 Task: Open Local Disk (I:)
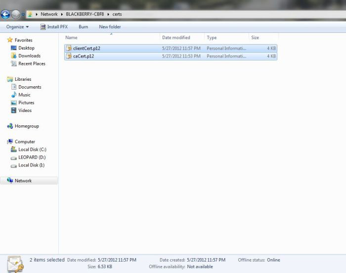click(31, 165)
